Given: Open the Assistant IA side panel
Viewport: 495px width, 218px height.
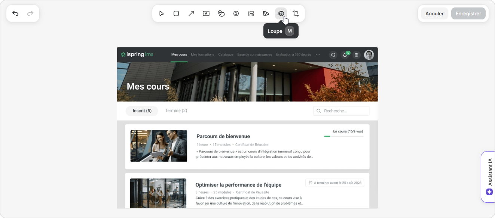Looking at the screenshot, I should (489, 177).
